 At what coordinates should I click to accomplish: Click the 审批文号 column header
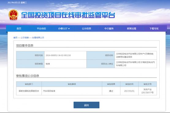(x=148, y=84)
